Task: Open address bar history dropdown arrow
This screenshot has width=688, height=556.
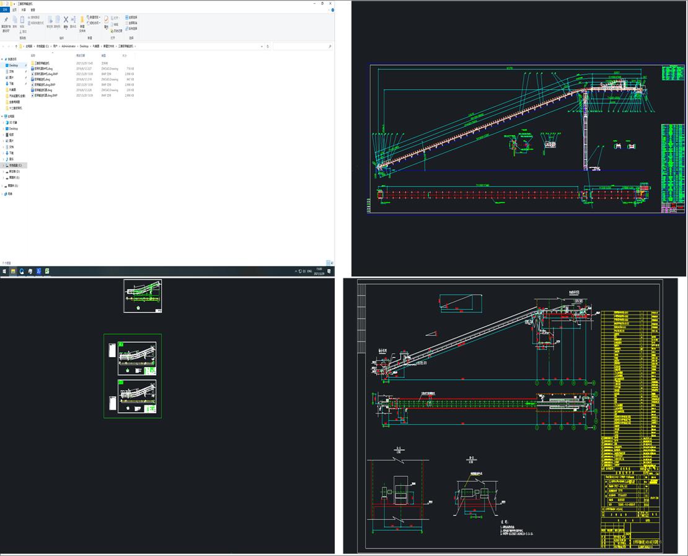Action: [262, 46]
